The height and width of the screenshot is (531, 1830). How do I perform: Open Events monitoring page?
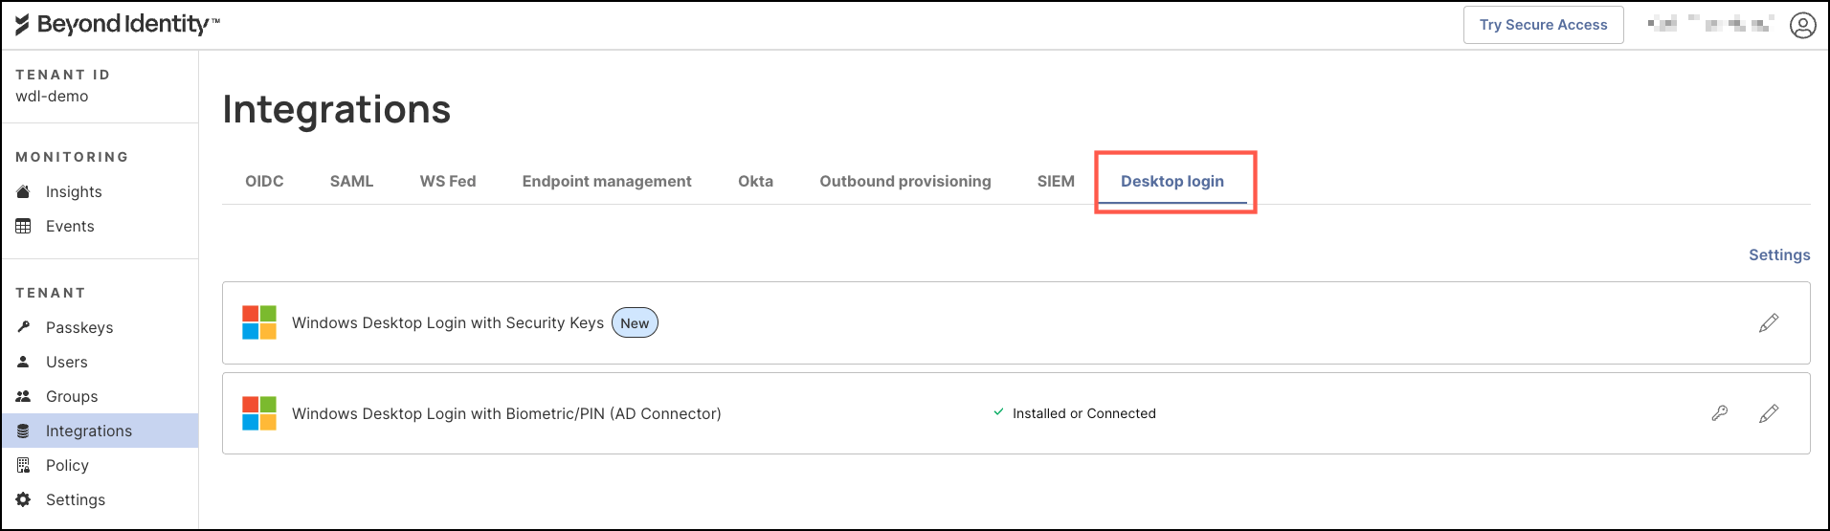click(x=70, y=226)
